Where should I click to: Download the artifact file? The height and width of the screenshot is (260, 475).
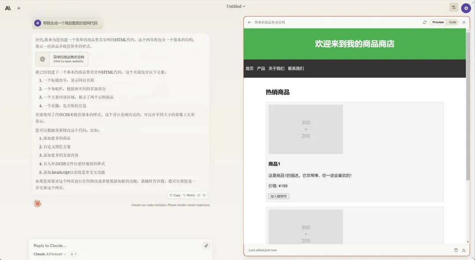coord(464,250)
